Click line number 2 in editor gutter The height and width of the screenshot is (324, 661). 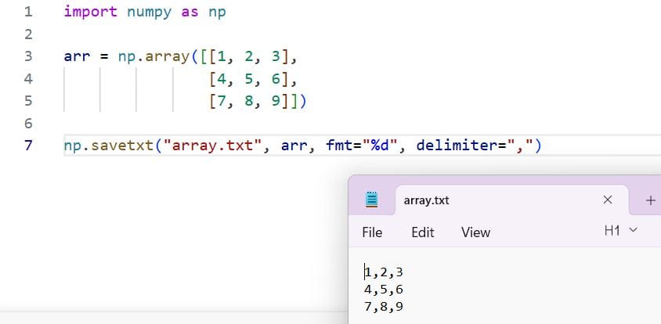28,34
